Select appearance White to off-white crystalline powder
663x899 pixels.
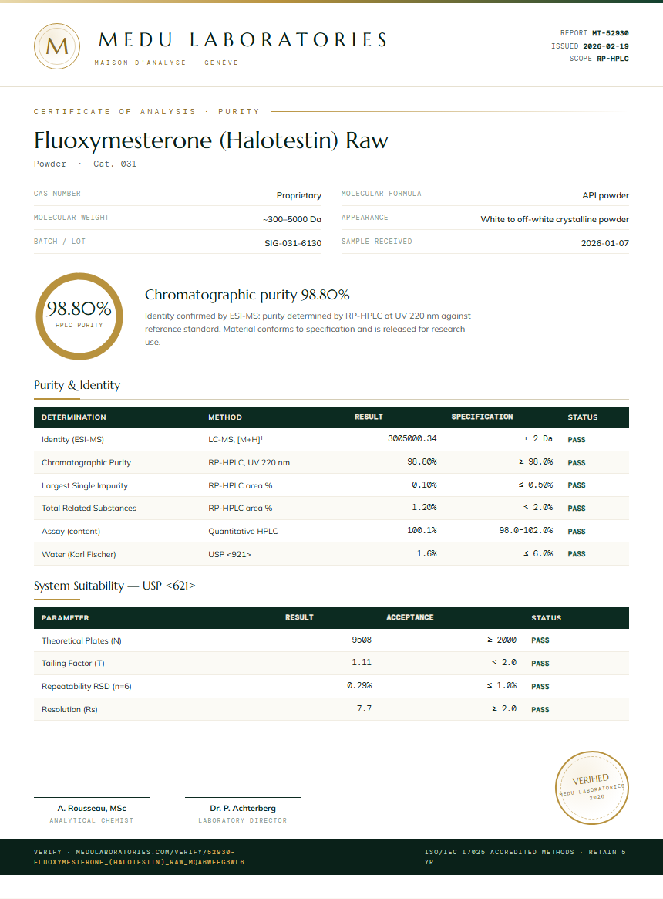coord(555,220)
